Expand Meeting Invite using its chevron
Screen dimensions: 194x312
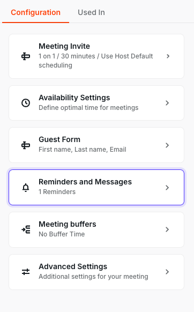point(168,56)
